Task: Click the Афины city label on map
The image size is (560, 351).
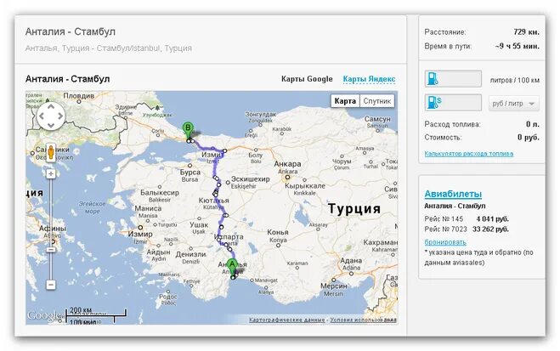Action: click(53, 228)
